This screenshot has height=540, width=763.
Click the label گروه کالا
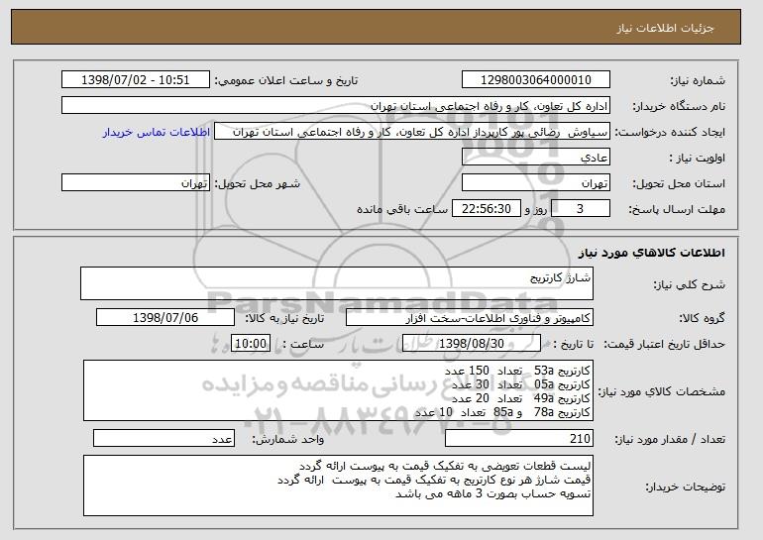702,318
